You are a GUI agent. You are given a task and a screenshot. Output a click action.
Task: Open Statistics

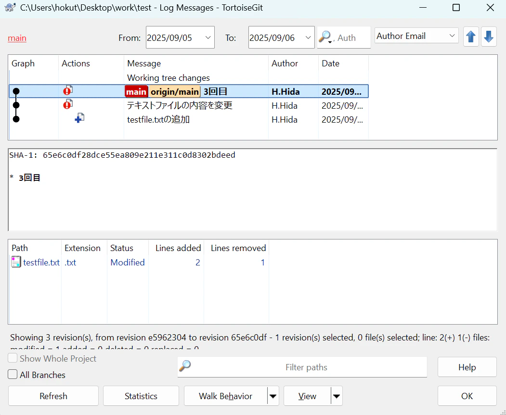[x=141, y=396]
